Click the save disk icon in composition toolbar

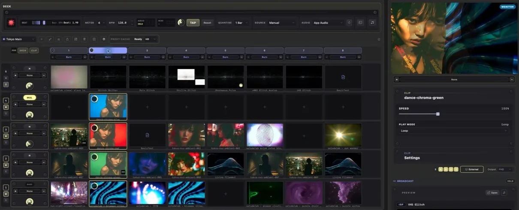click(76, 39)
